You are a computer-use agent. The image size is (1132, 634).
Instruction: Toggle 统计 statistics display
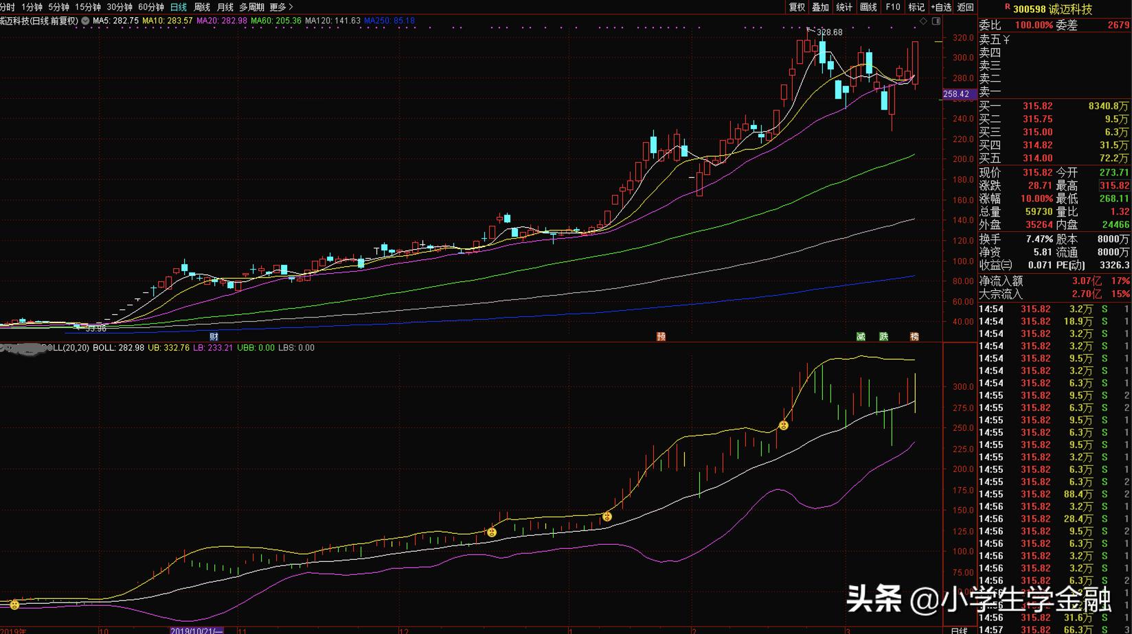(x=843, y=7)
